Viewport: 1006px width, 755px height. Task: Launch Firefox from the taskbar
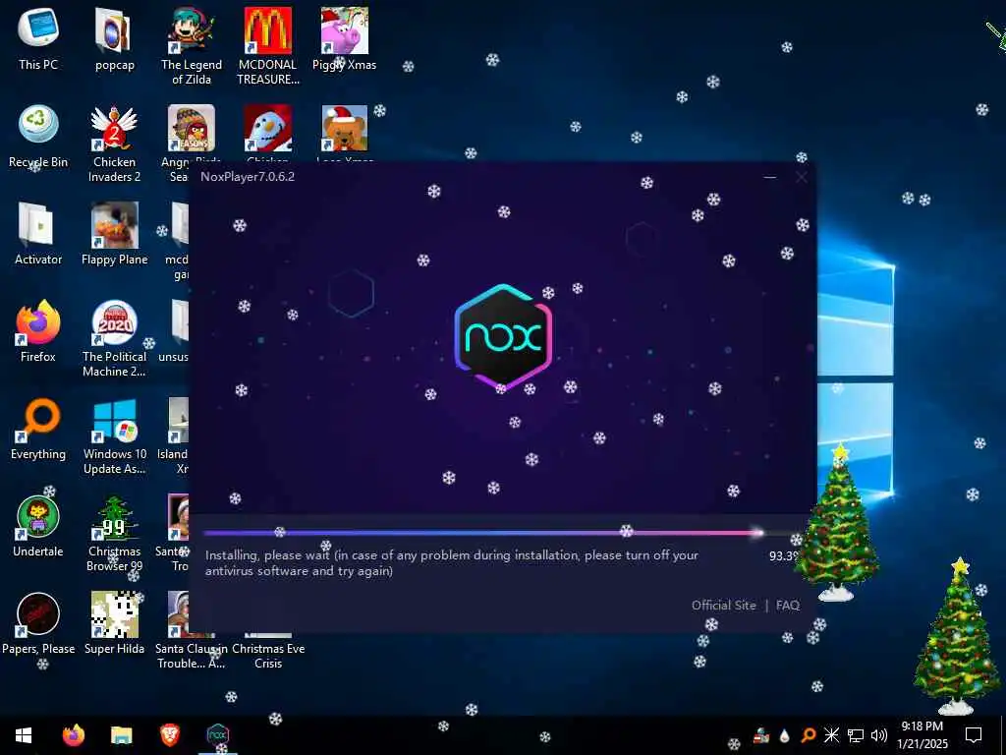(73, 734)
